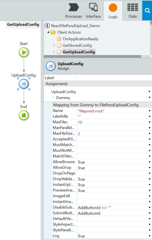Switch to the Interface tab
Screen dimensions: 152x240
pos(93,11)
